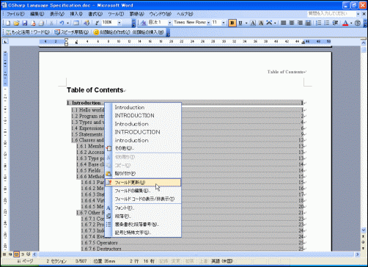Open the Times New Roman font dropdown
The image size is (368, 267).
[208, 23]
